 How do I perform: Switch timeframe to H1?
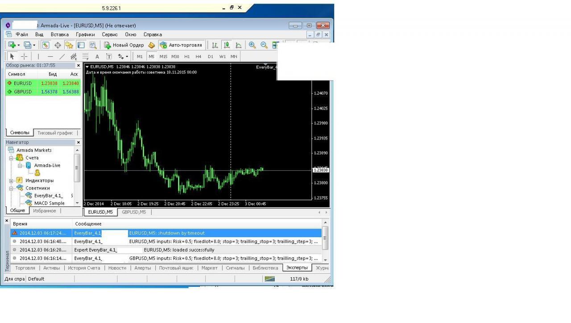point(187,57)
